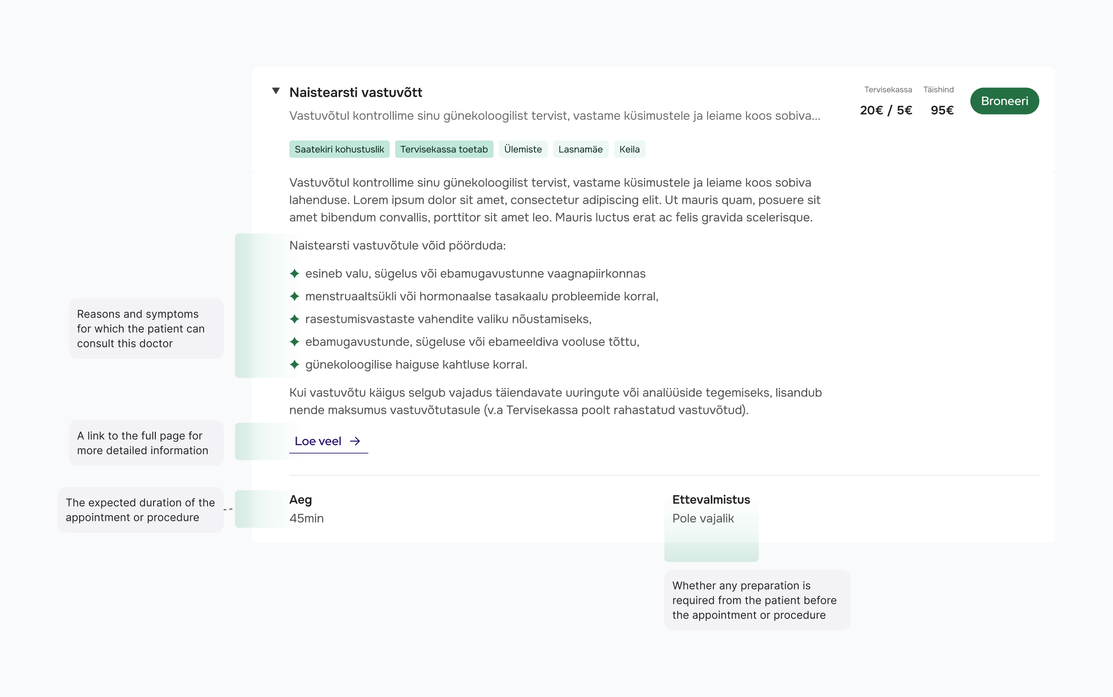The image size is (1113, 697).
Task: Click the truncated summary under the title
Action: pos(554,115)
